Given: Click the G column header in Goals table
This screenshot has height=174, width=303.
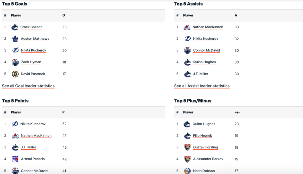Looking at the screenshot, I should point(64,15).
